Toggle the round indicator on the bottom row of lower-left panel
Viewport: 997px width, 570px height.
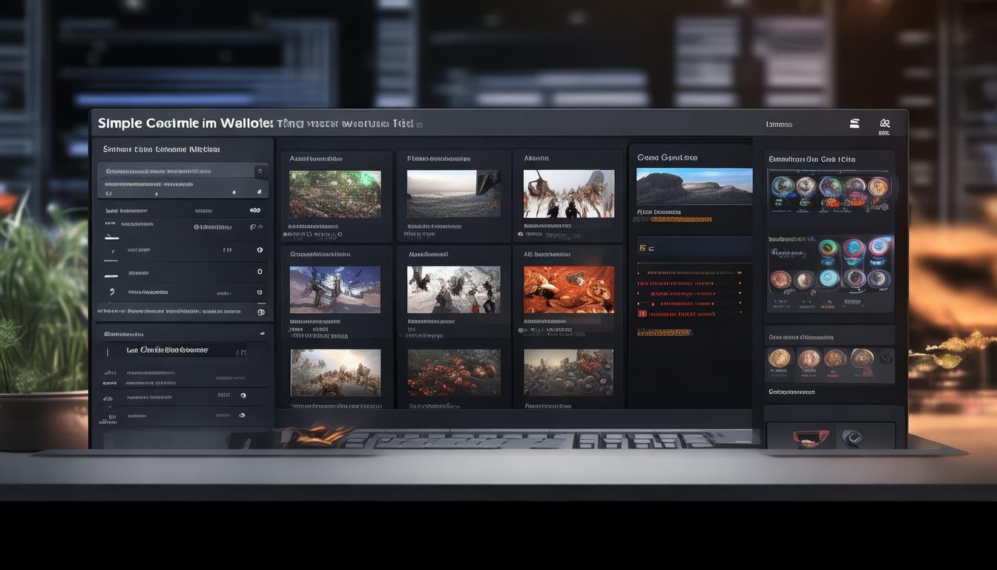coord(242,416)
